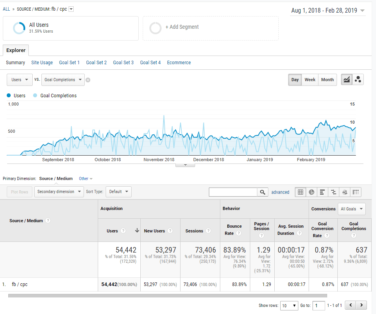Set chart interval to Month
This screenshot has height=314, width=376.
click(327, 80)
